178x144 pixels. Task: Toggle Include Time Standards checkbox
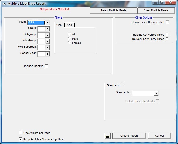coord(157,101)
